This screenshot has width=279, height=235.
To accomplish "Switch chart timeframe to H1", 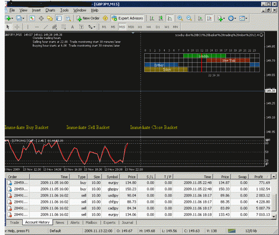I will [x=140, y=27].
